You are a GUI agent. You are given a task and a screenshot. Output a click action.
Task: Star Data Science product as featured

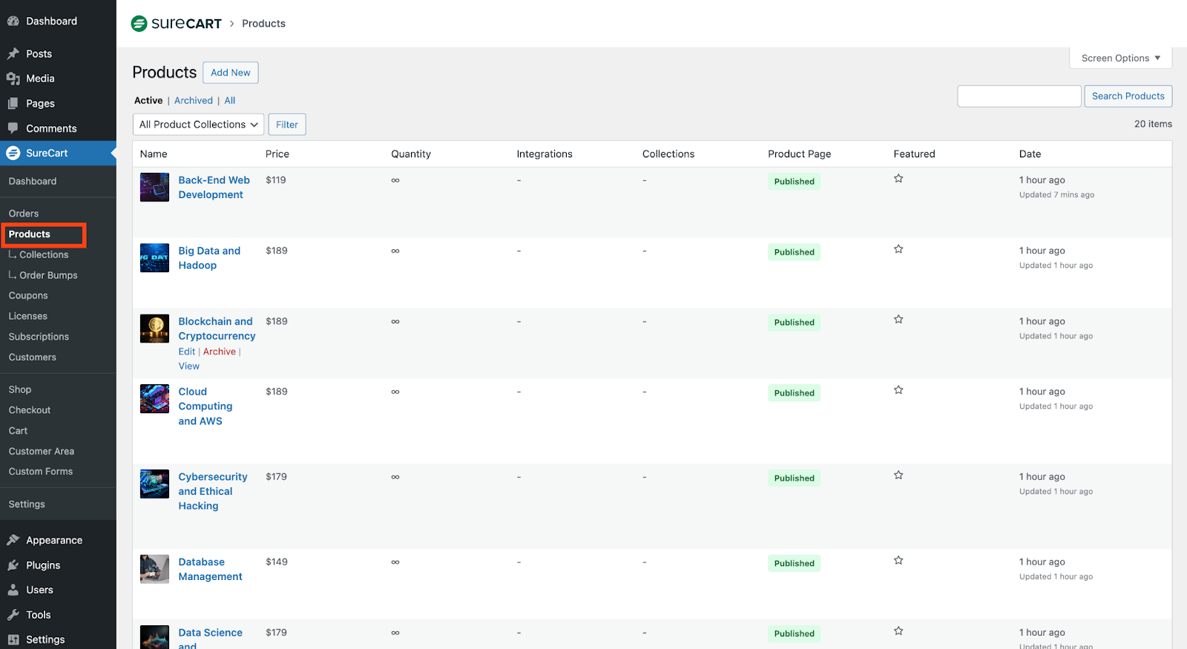click(x=898, y=631)
